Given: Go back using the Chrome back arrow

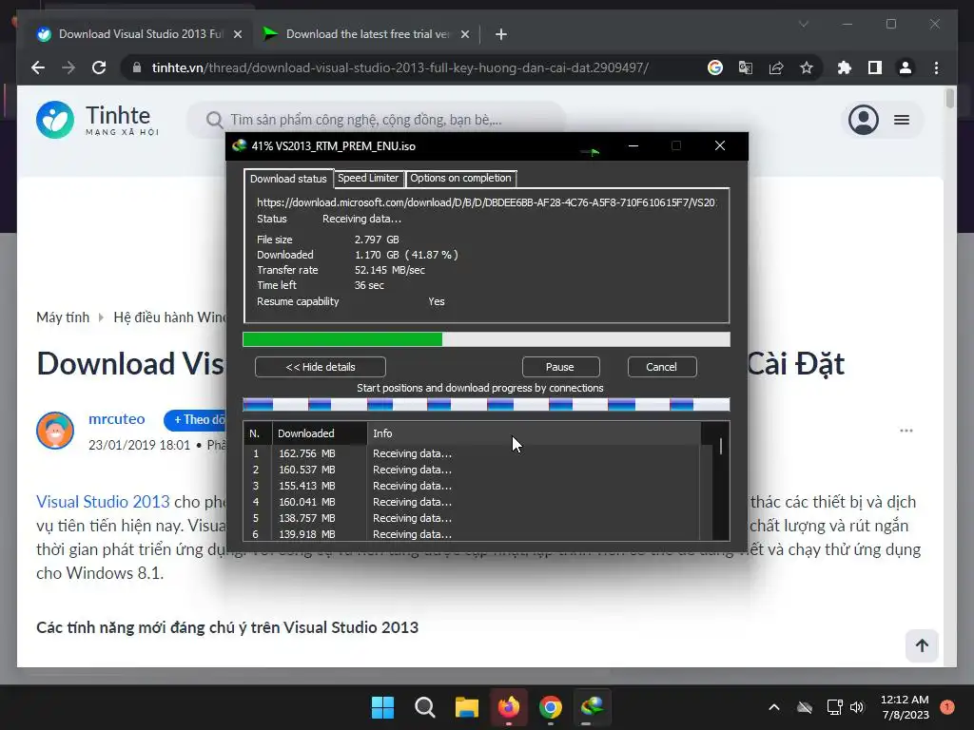Looking at the screenshot, I should 38,67.
